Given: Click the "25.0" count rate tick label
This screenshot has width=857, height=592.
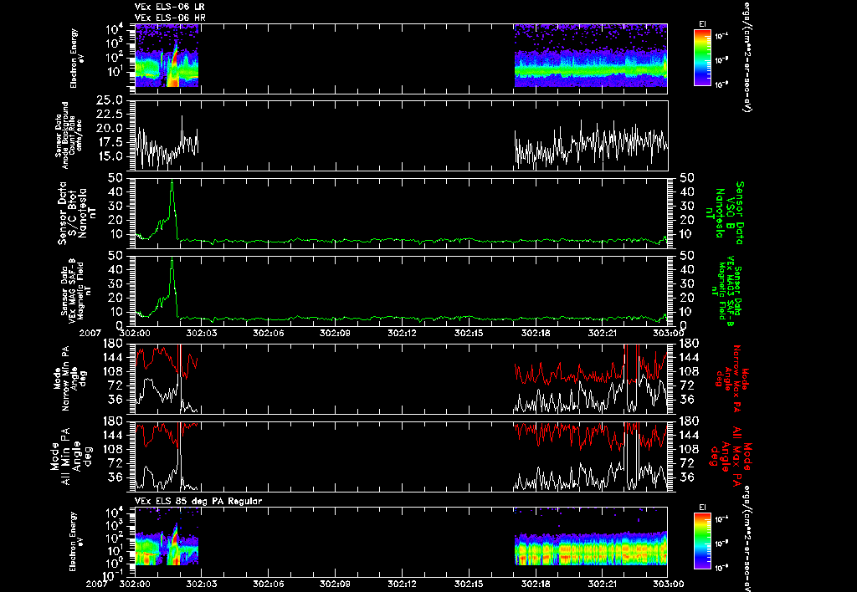Looking at the screenshot, I should 110,100.
